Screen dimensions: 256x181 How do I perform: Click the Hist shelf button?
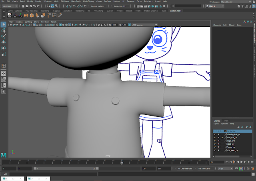[x=10, y=15]
